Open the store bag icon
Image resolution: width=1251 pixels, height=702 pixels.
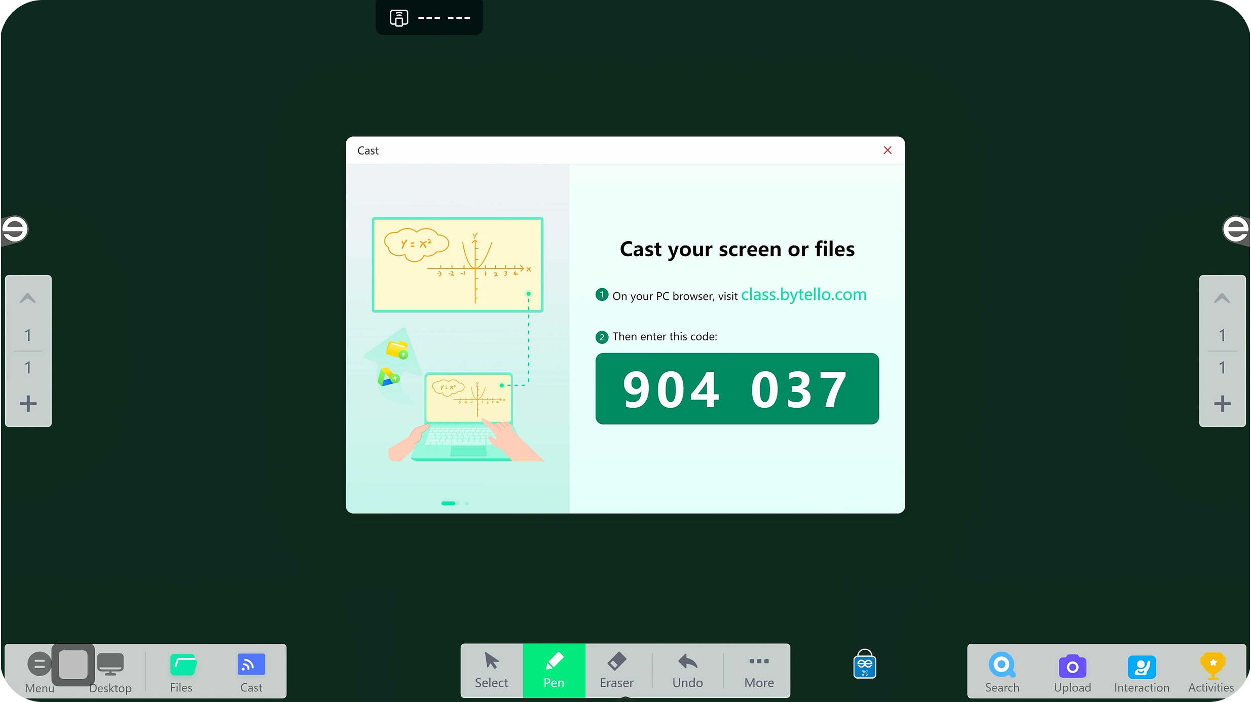pos(864,664)
